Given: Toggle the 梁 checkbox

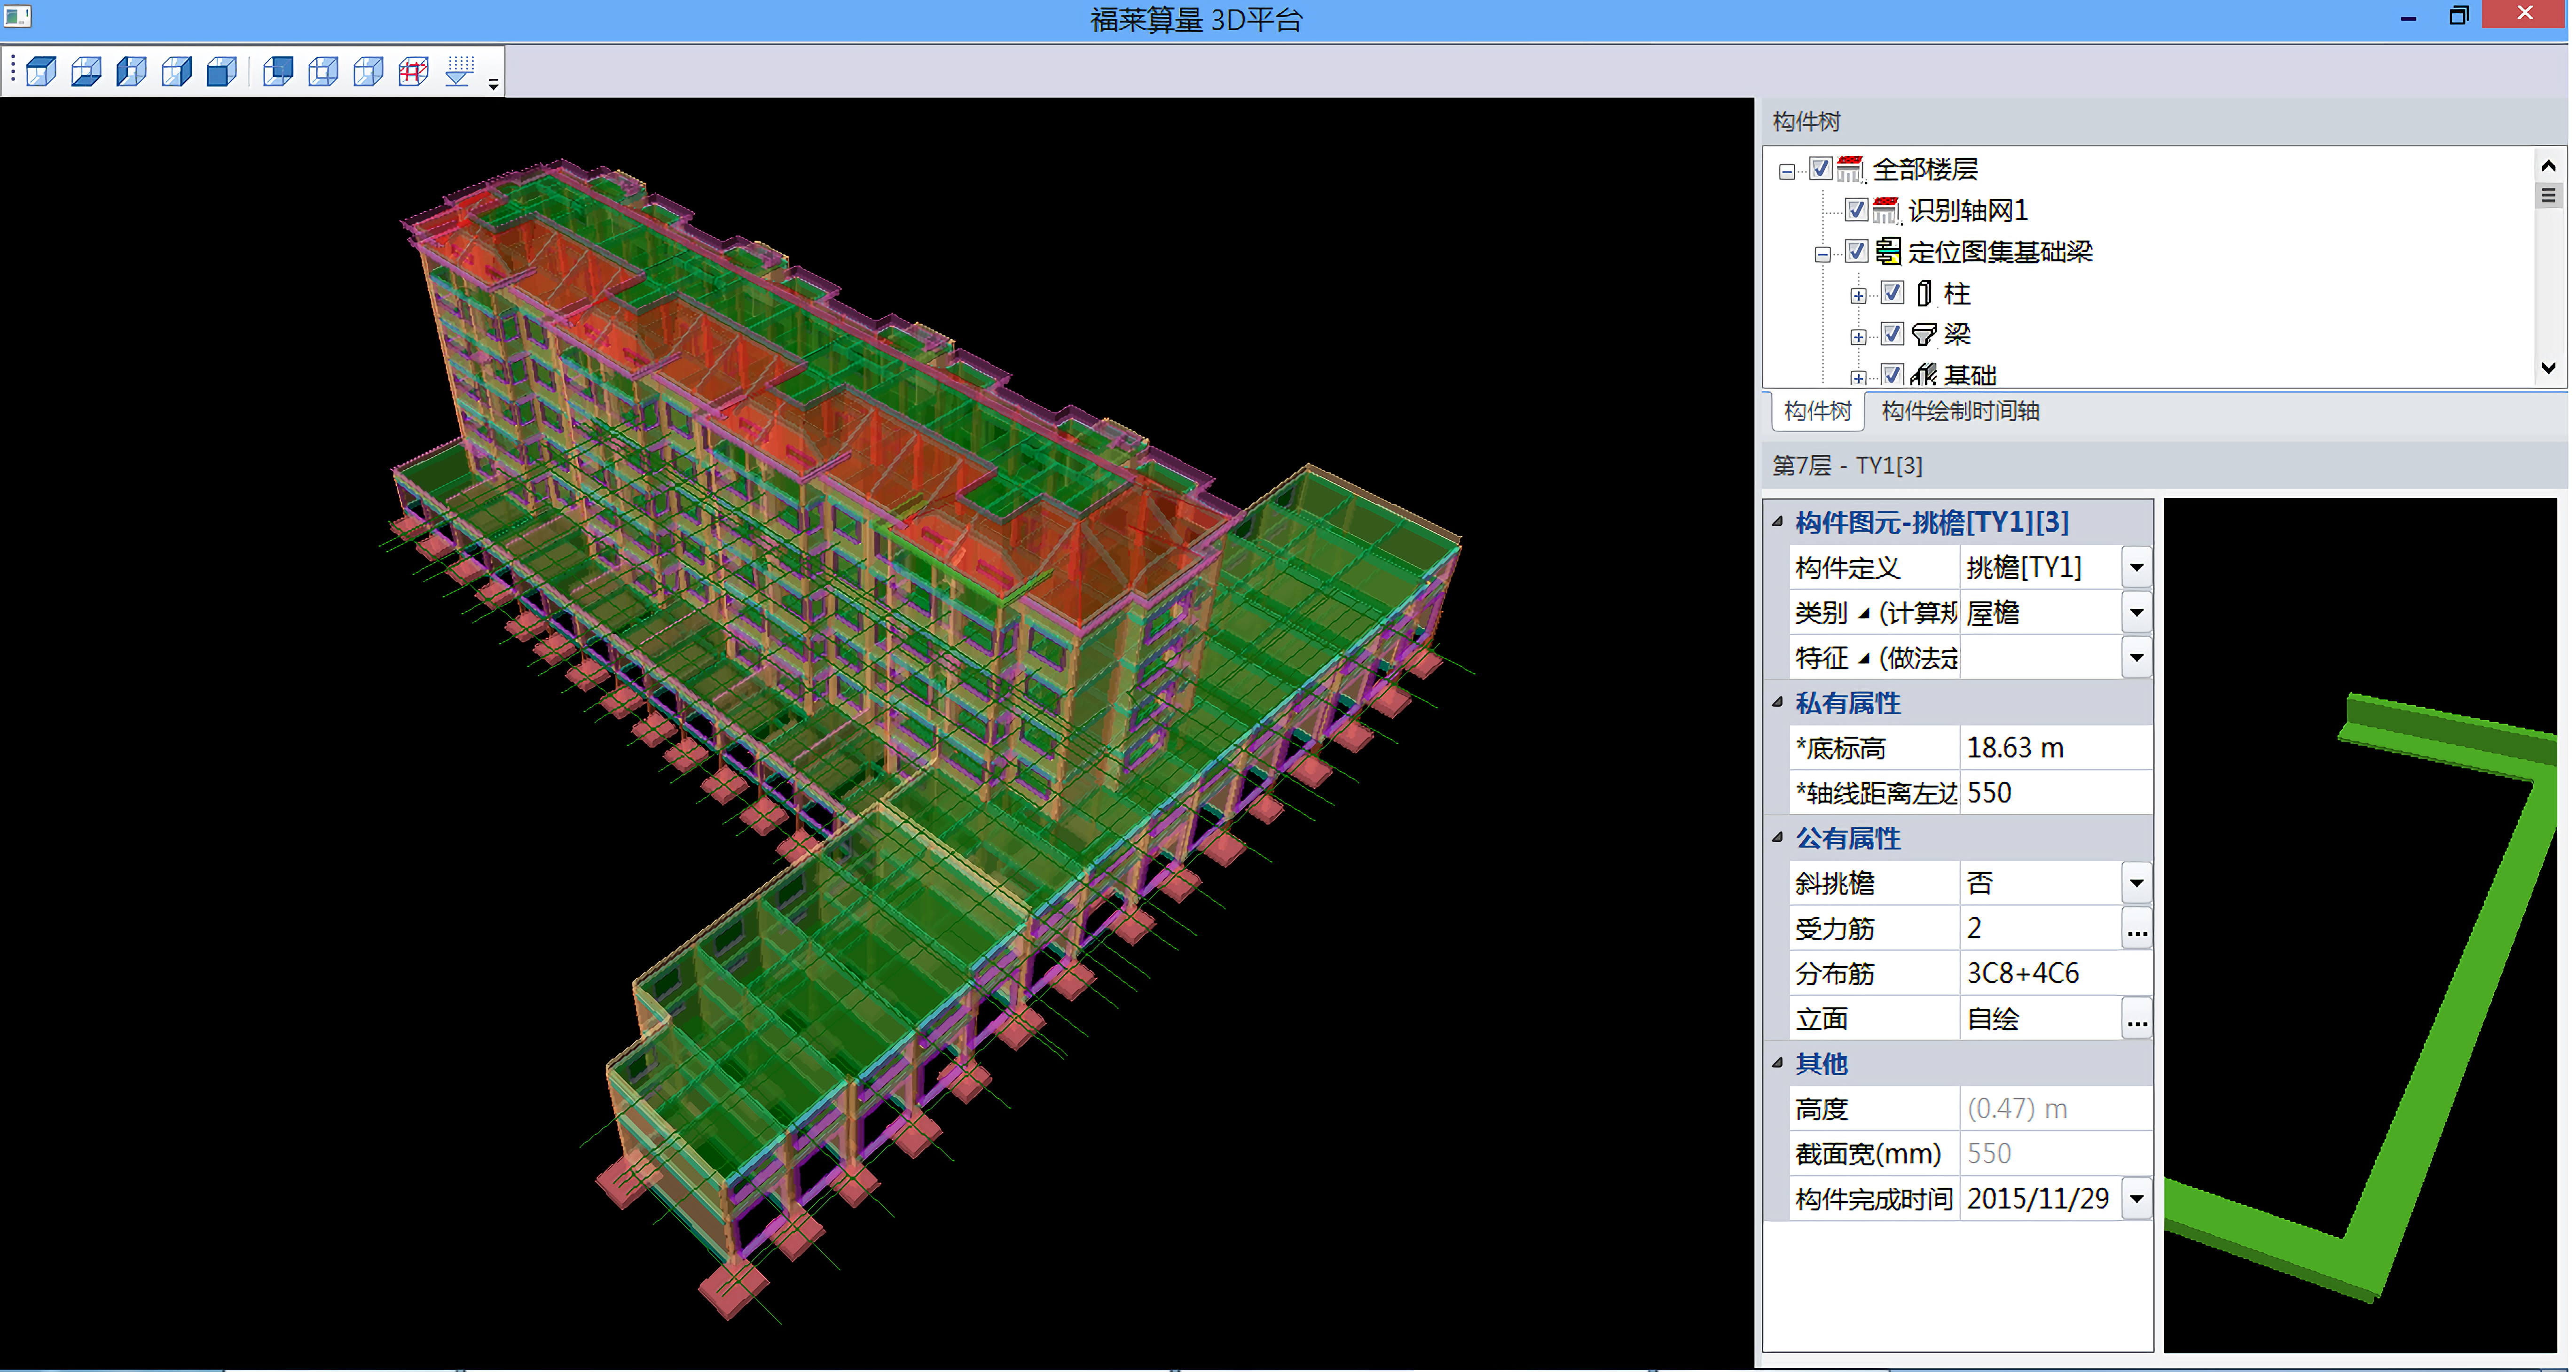Looking at the screenshot, I should tap(1892, 334).
